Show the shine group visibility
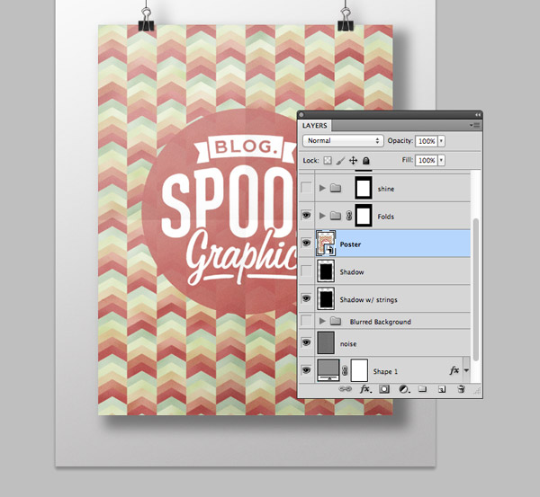 point(306,188)
